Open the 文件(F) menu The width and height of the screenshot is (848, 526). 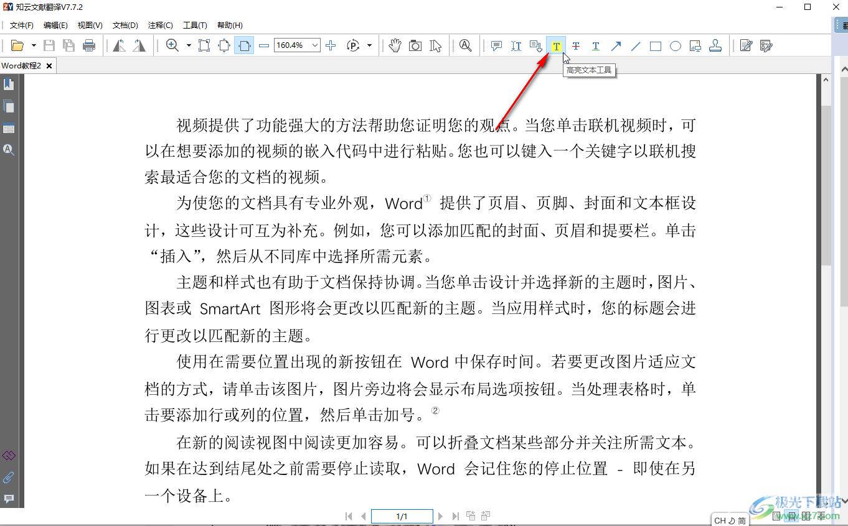pos(22,25)
